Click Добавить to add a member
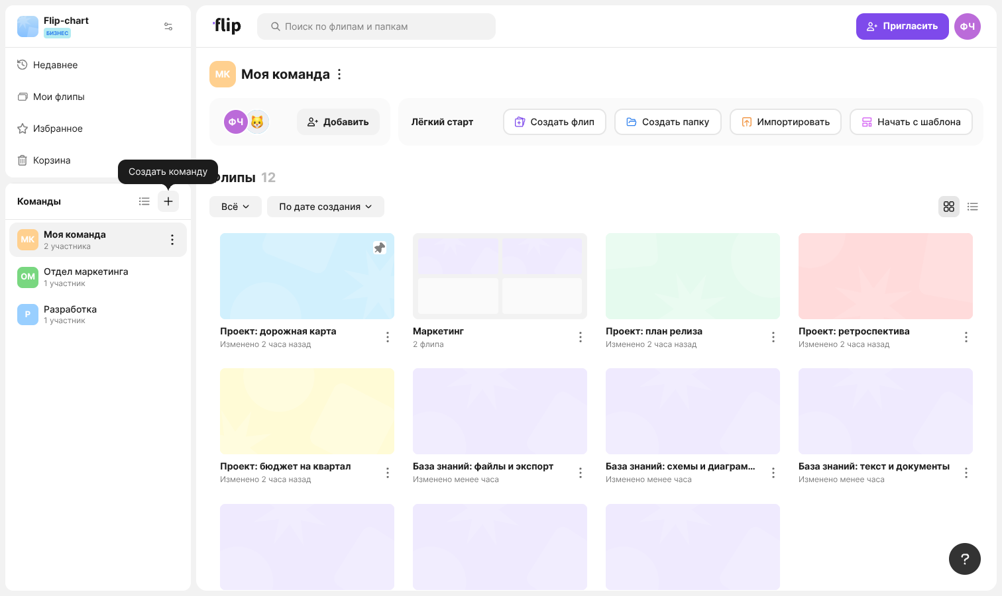1002x596 pixels. coord(338,122)
